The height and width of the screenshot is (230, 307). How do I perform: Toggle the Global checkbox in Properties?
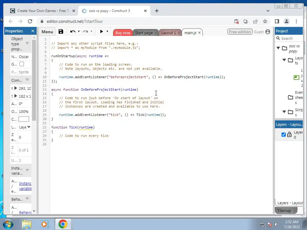pyautogui.click(x=22, y=64)
